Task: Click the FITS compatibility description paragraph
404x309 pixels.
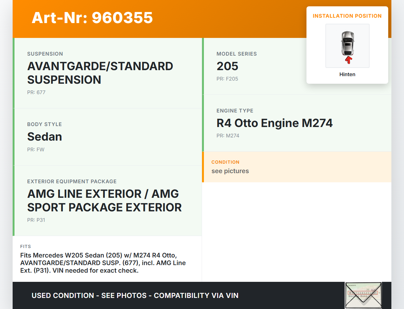Action: [103, 263]
